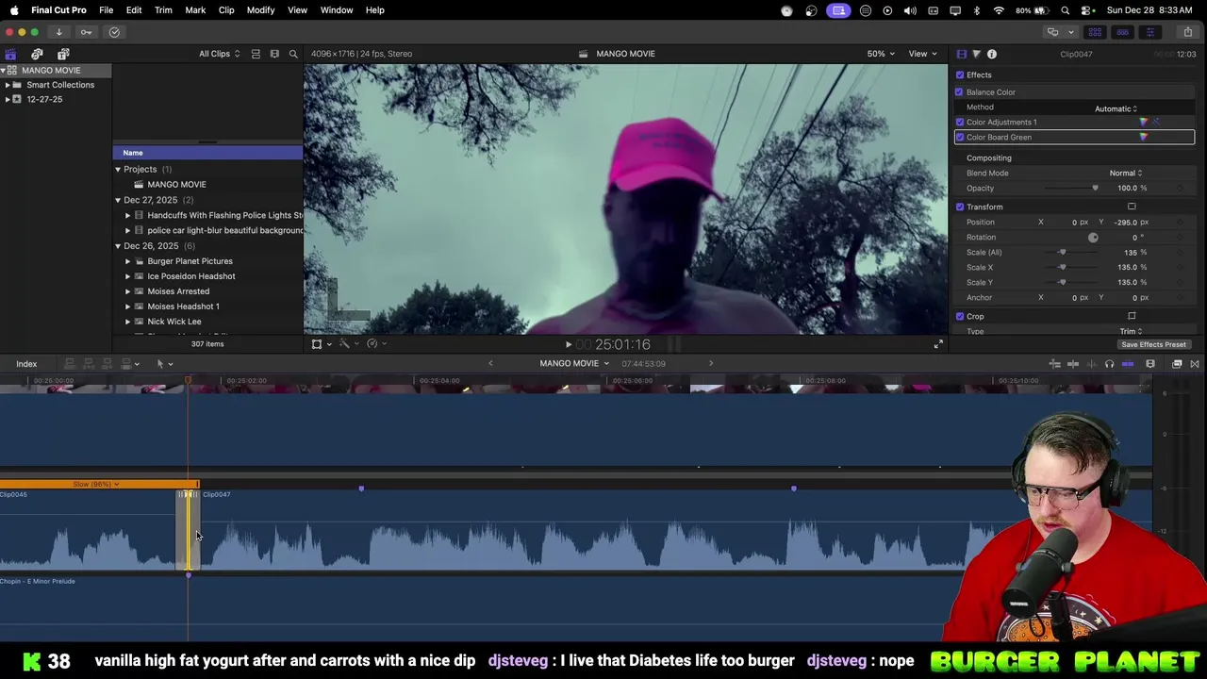The height and width of the screenshot is (679, 1207).
Task: Click the browser search magnifier icon
Action: 293,54
